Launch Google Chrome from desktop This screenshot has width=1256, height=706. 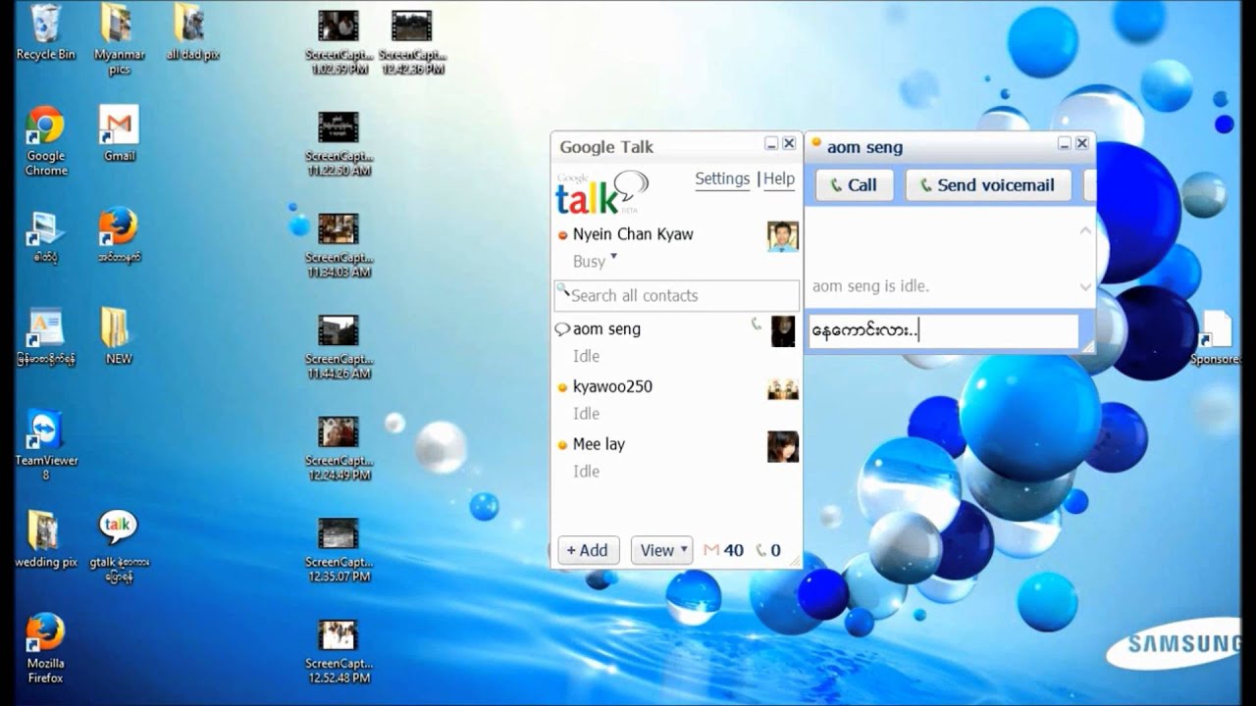point(45,140)
